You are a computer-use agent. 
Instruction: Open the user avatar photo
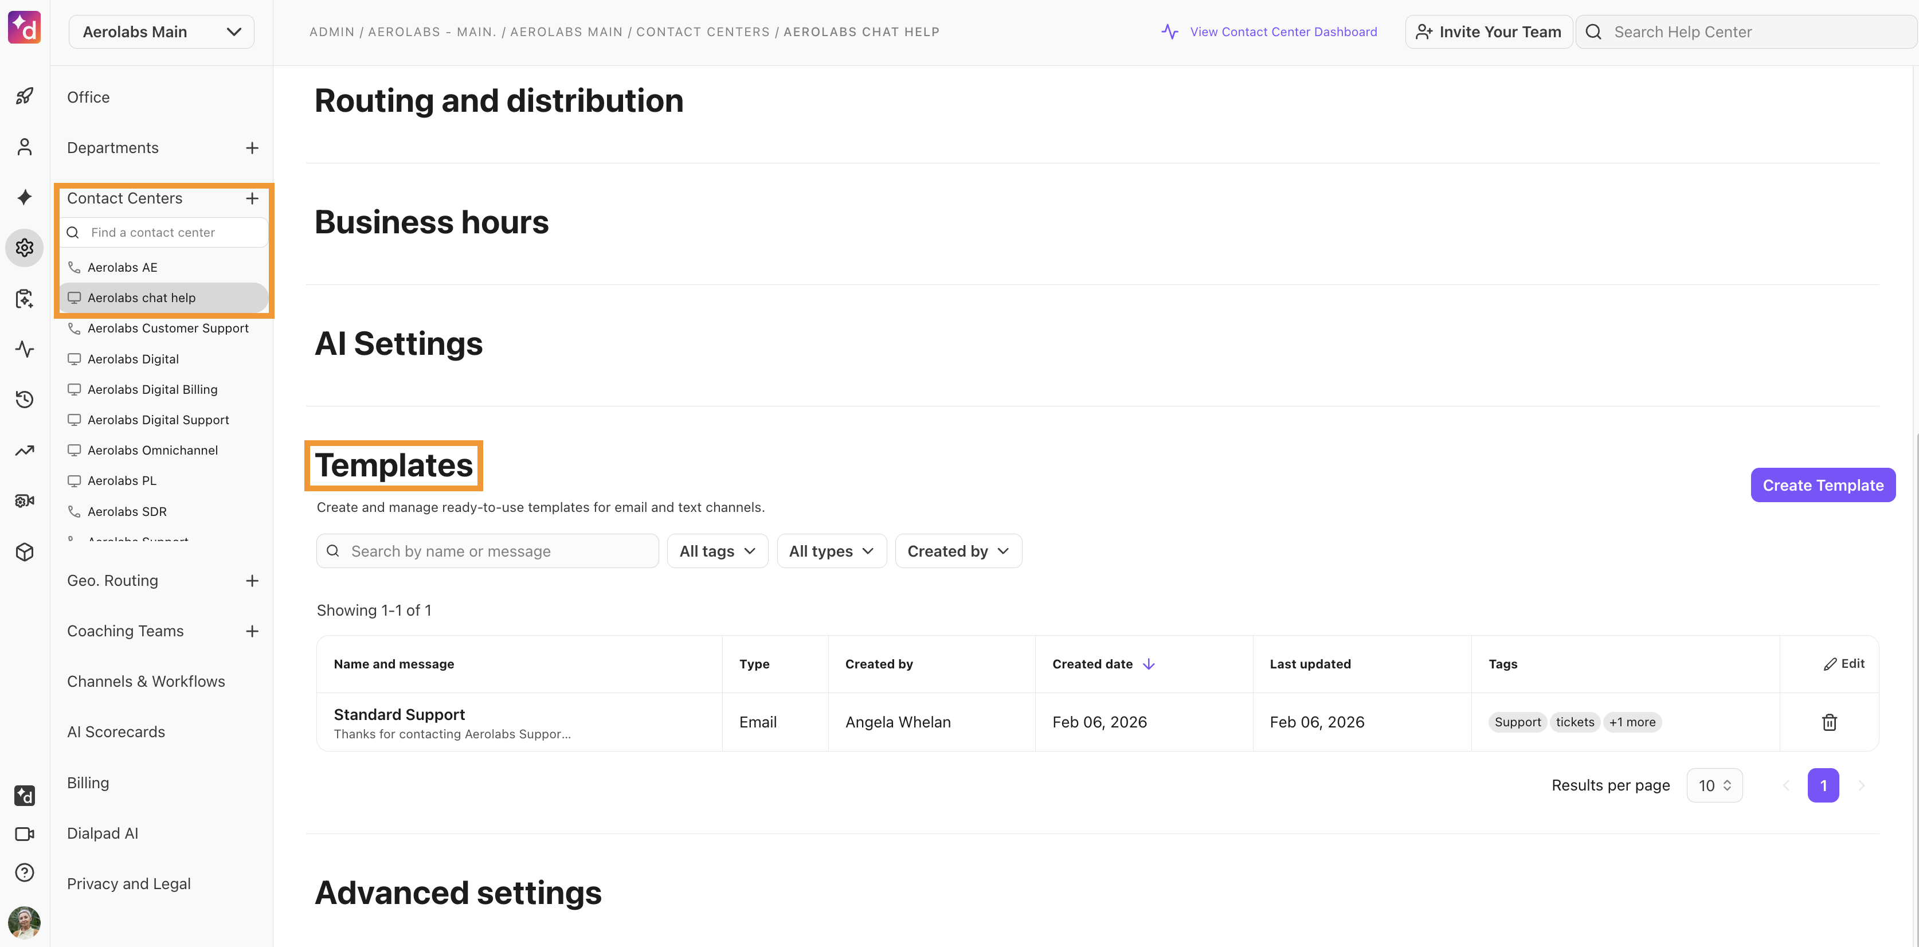click(x=25, y=922)
